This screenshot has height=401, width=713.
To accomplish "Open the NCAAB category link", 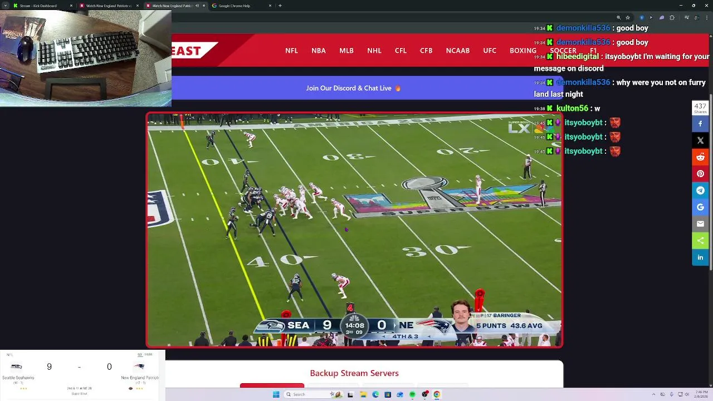I will (458, 50).
